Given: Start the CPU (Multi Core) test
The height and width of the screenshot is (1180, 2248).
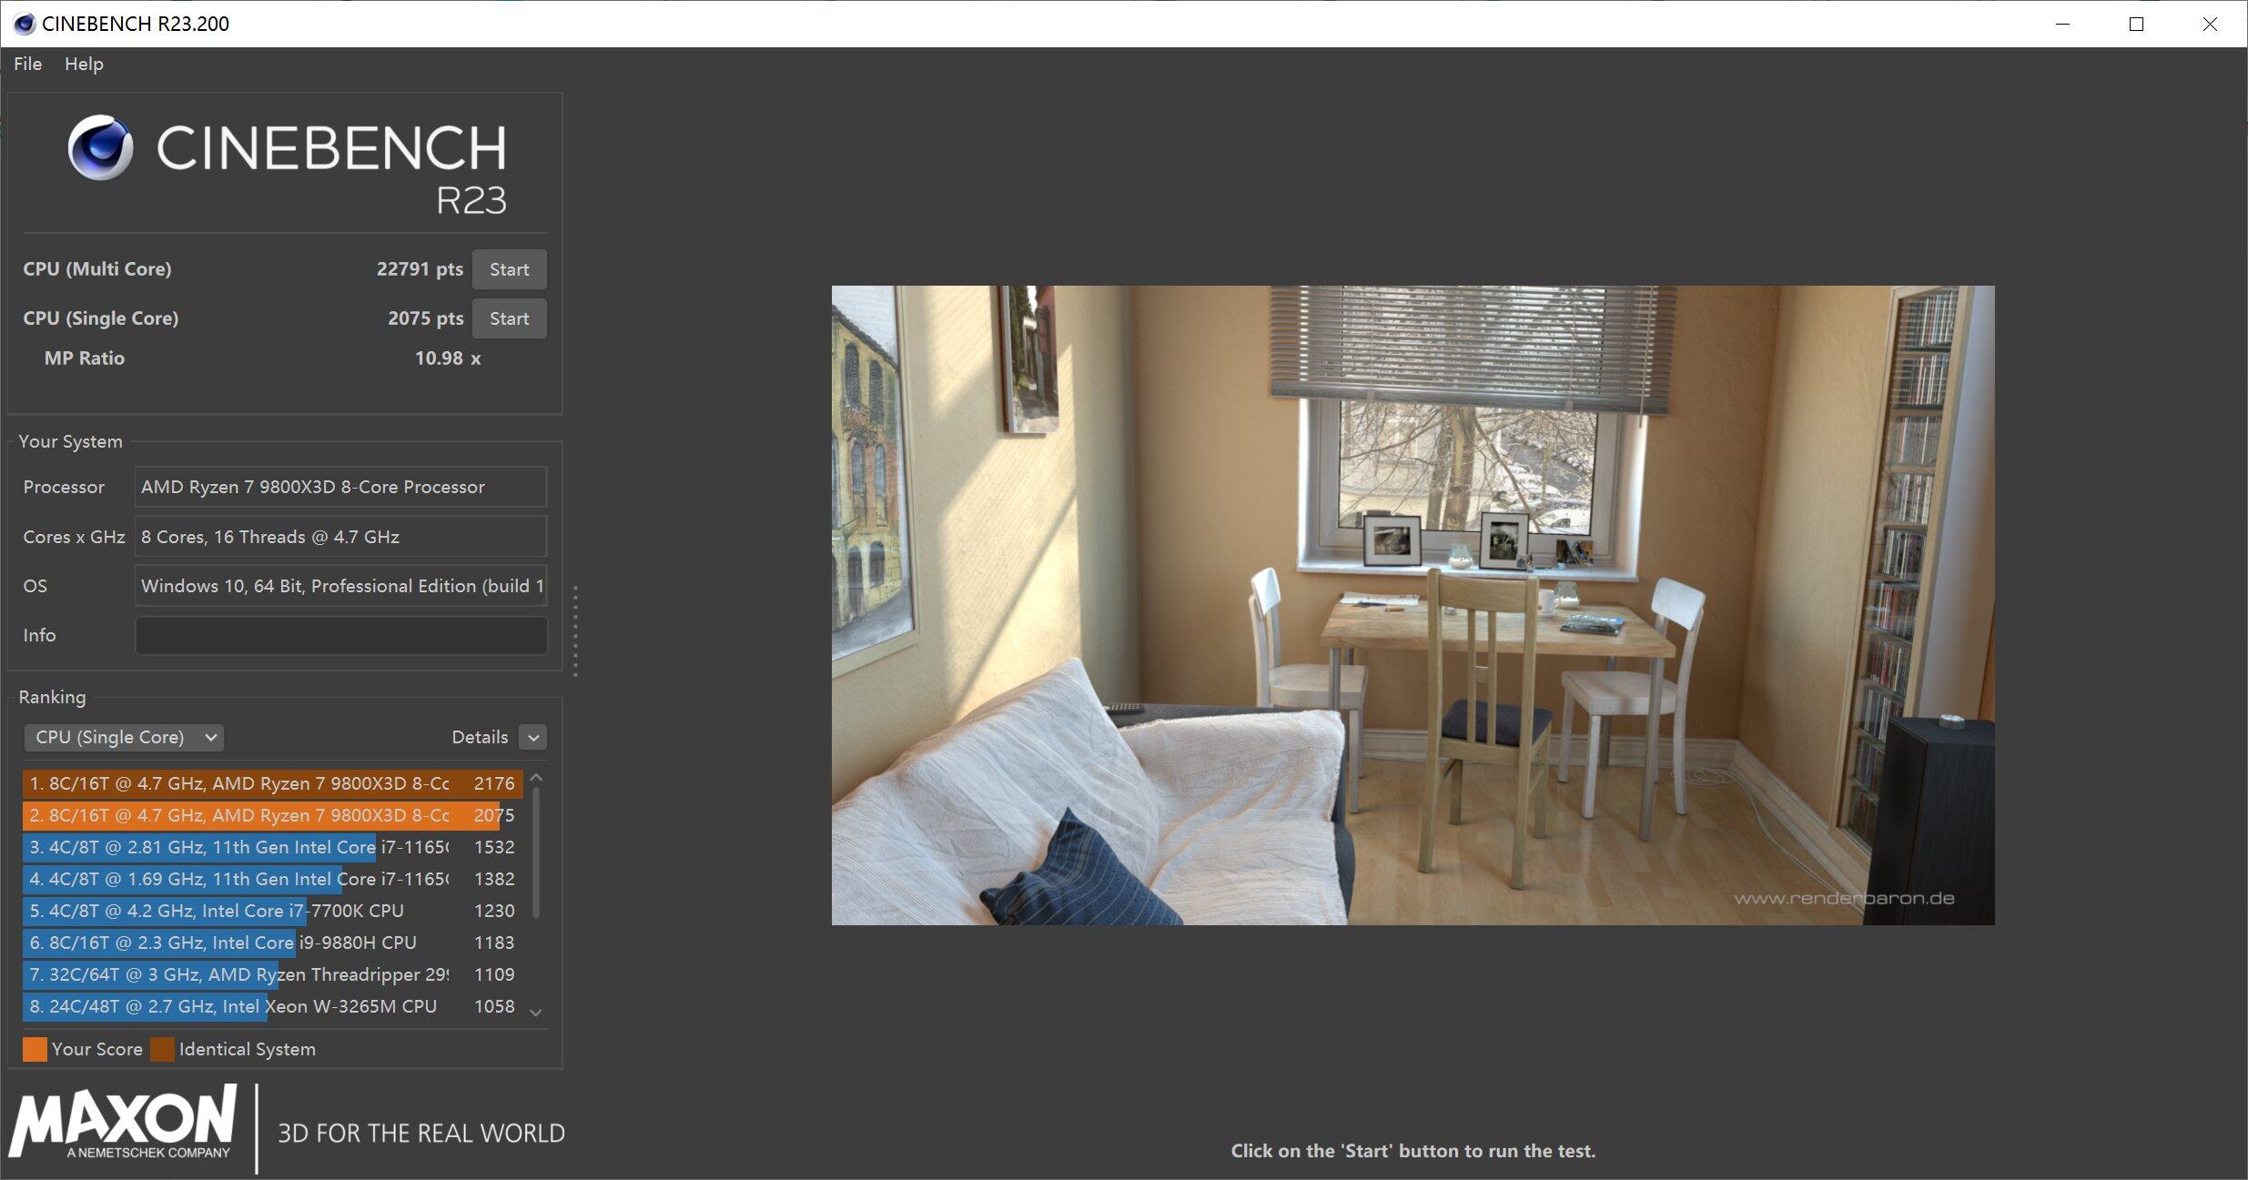Looking at the screenshot, I should (x=509, y=269).
